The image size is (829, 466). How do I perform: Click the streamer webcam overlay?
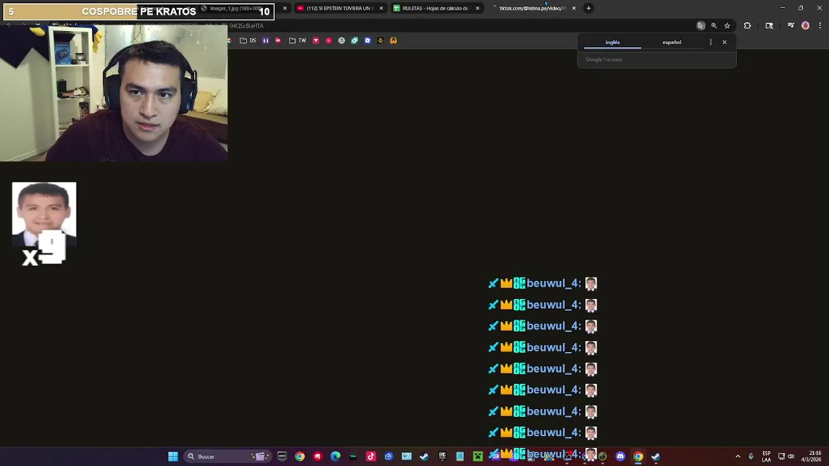pyautogui.click(x=114, y=93)
